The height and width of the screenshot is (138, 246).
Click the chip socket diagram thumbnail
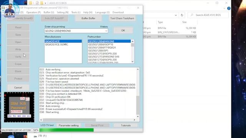tap(19, 107)
